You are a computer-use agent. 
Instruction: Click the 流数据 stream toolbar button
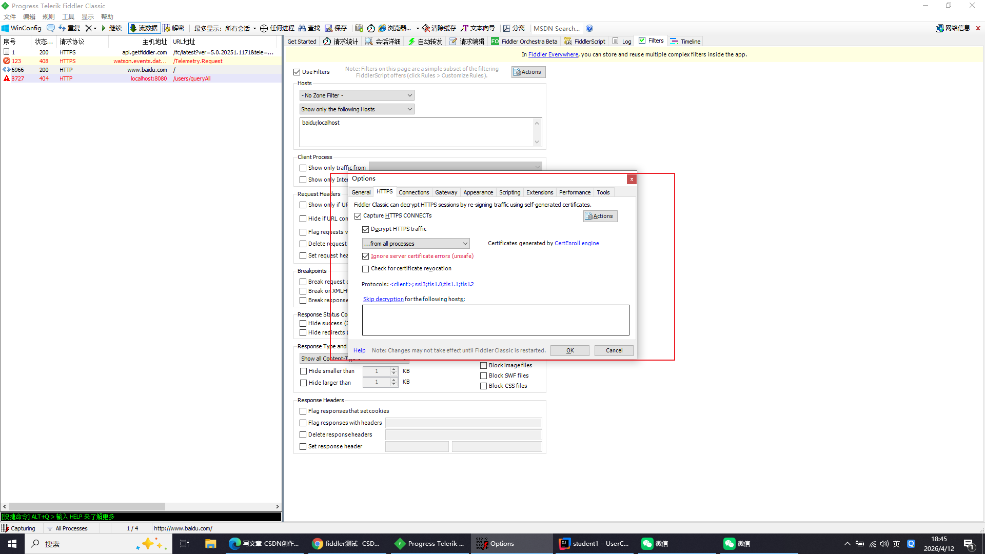point(144,28)
